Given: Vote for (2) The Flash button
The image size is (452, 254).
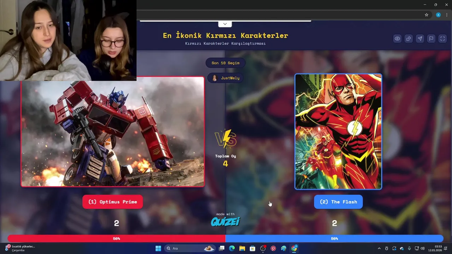Looking at the screenshot, I should pyautogui.click(x=338, y=202).
